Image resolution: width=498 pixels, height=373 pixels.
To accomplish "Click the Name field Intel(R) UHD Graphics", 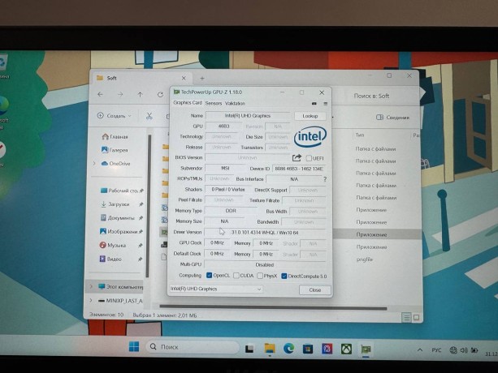I will click(248, 116).
